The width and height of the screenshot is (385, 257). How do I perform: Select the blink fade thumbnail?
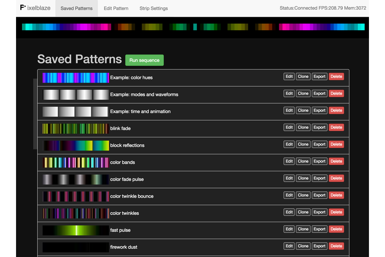tap(76, 128)
